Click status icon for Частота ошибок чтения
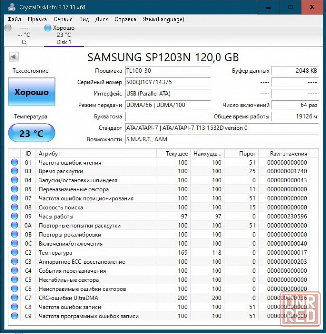The image size is (326, 334). coord(14,162)
